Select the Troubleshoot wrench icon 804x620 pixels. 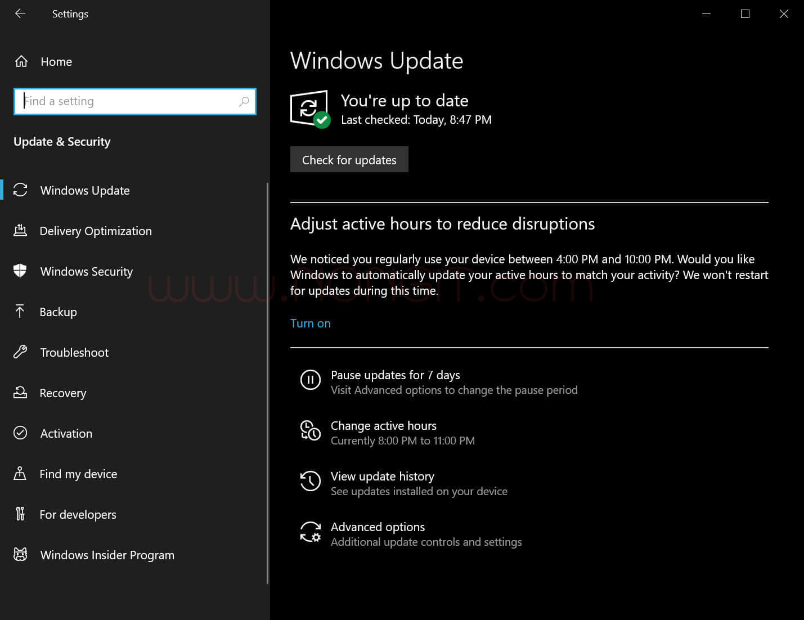click(x=20, y=352)
